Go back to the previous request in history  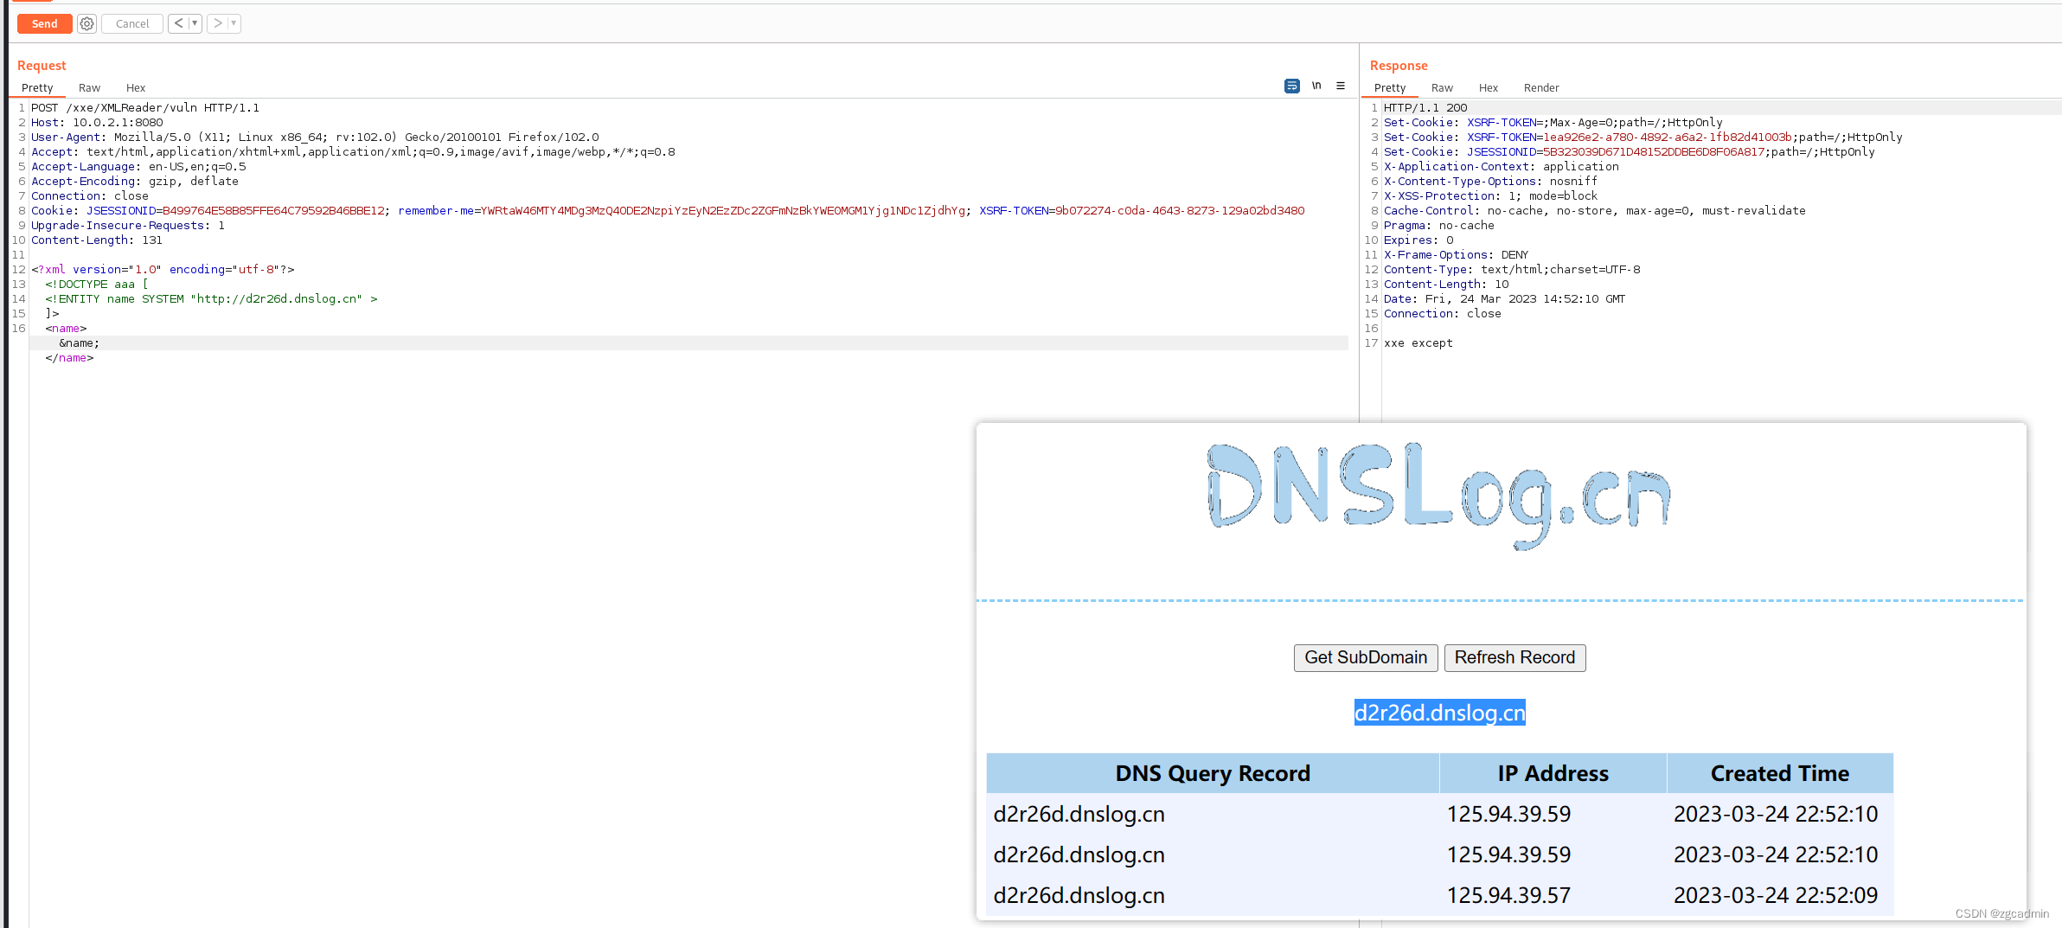point(178,24)
